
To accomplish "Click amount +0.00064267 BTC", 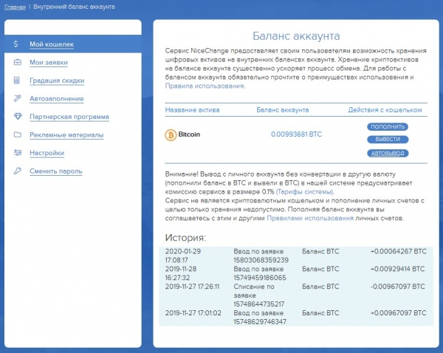I will [399, 251].
